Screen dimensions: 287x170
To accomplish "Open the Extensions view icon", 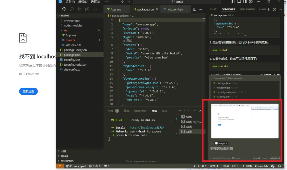I will point(87,9).
